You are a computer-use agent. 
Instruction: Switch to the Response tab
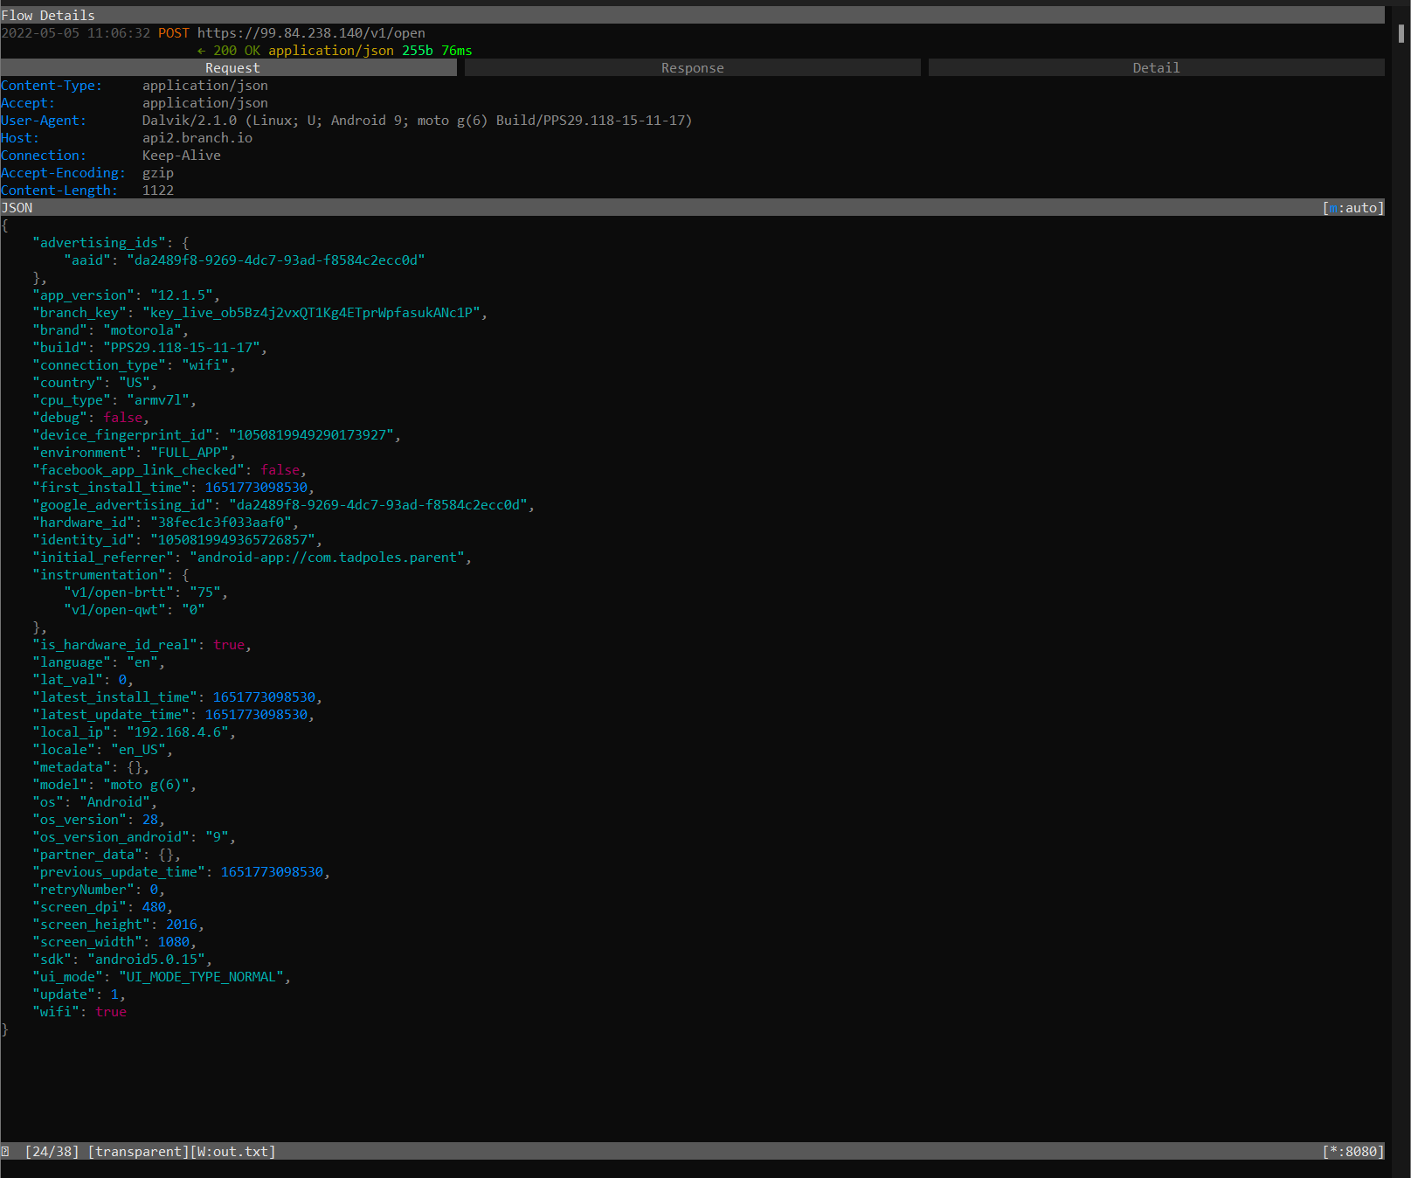click(692, 67)
